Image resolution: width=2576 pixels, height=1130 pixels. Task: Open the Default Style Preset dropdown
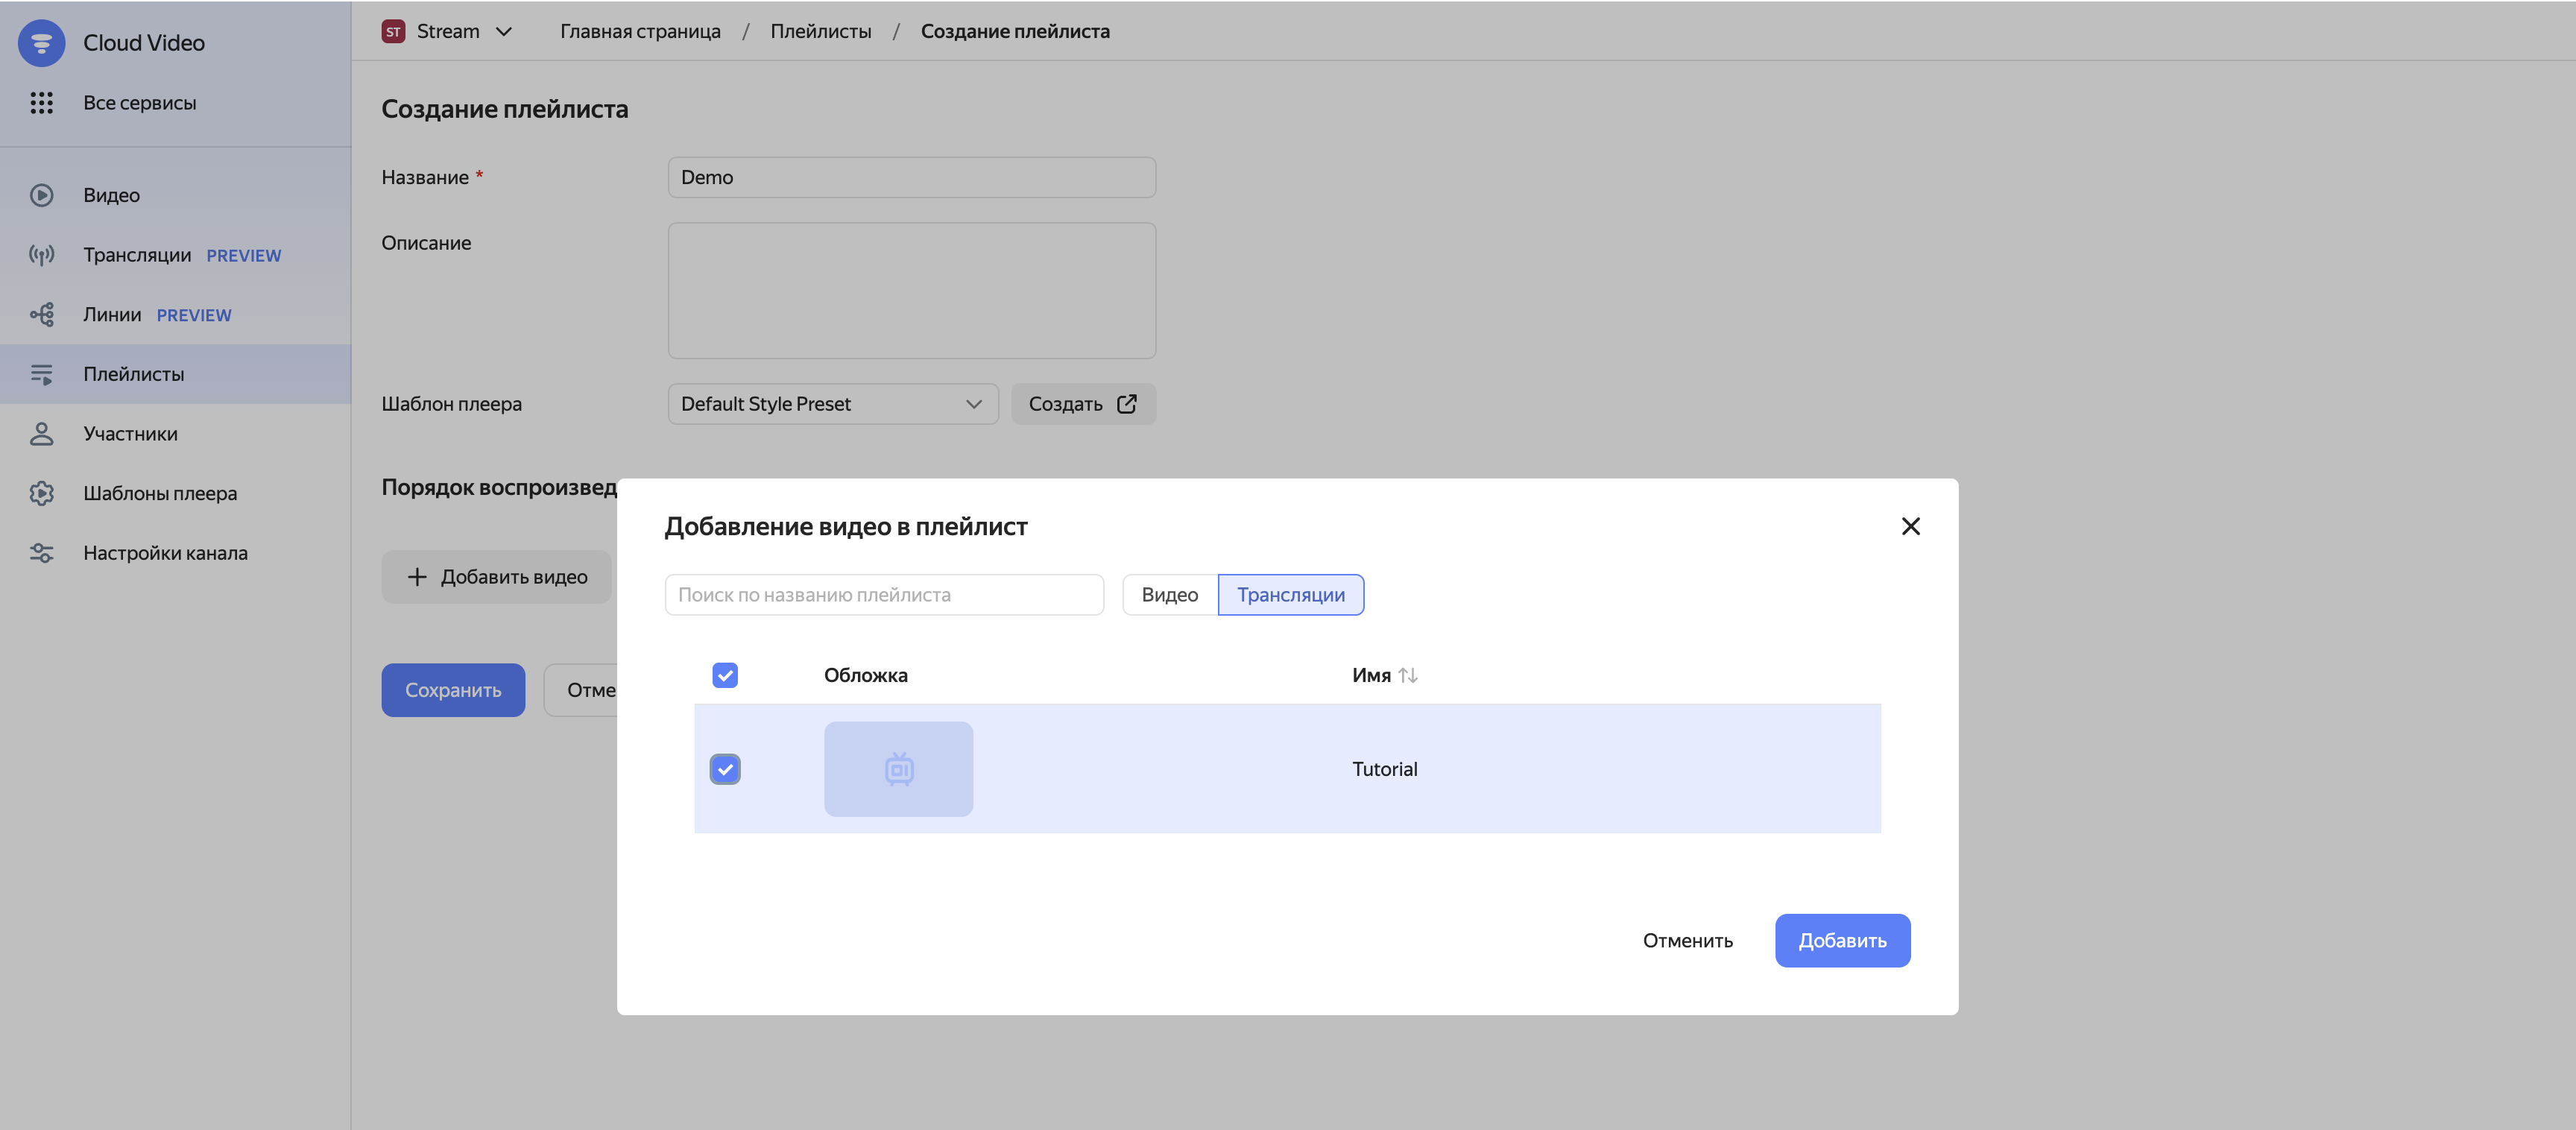click(x=832, y=404)
